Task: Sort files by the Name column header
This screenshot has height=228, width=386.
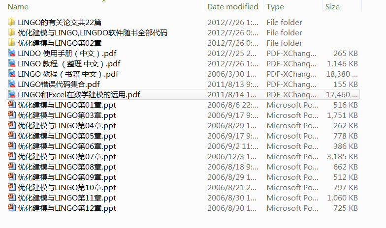Action: (x=18, y=7)
